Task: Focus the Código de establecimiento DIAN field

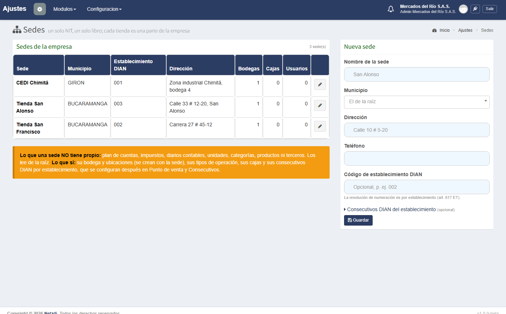Action: 417,187
